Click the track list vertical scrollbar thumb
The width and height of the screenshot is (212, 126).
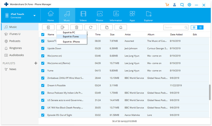pyautogui.click(x=210, y=92)
